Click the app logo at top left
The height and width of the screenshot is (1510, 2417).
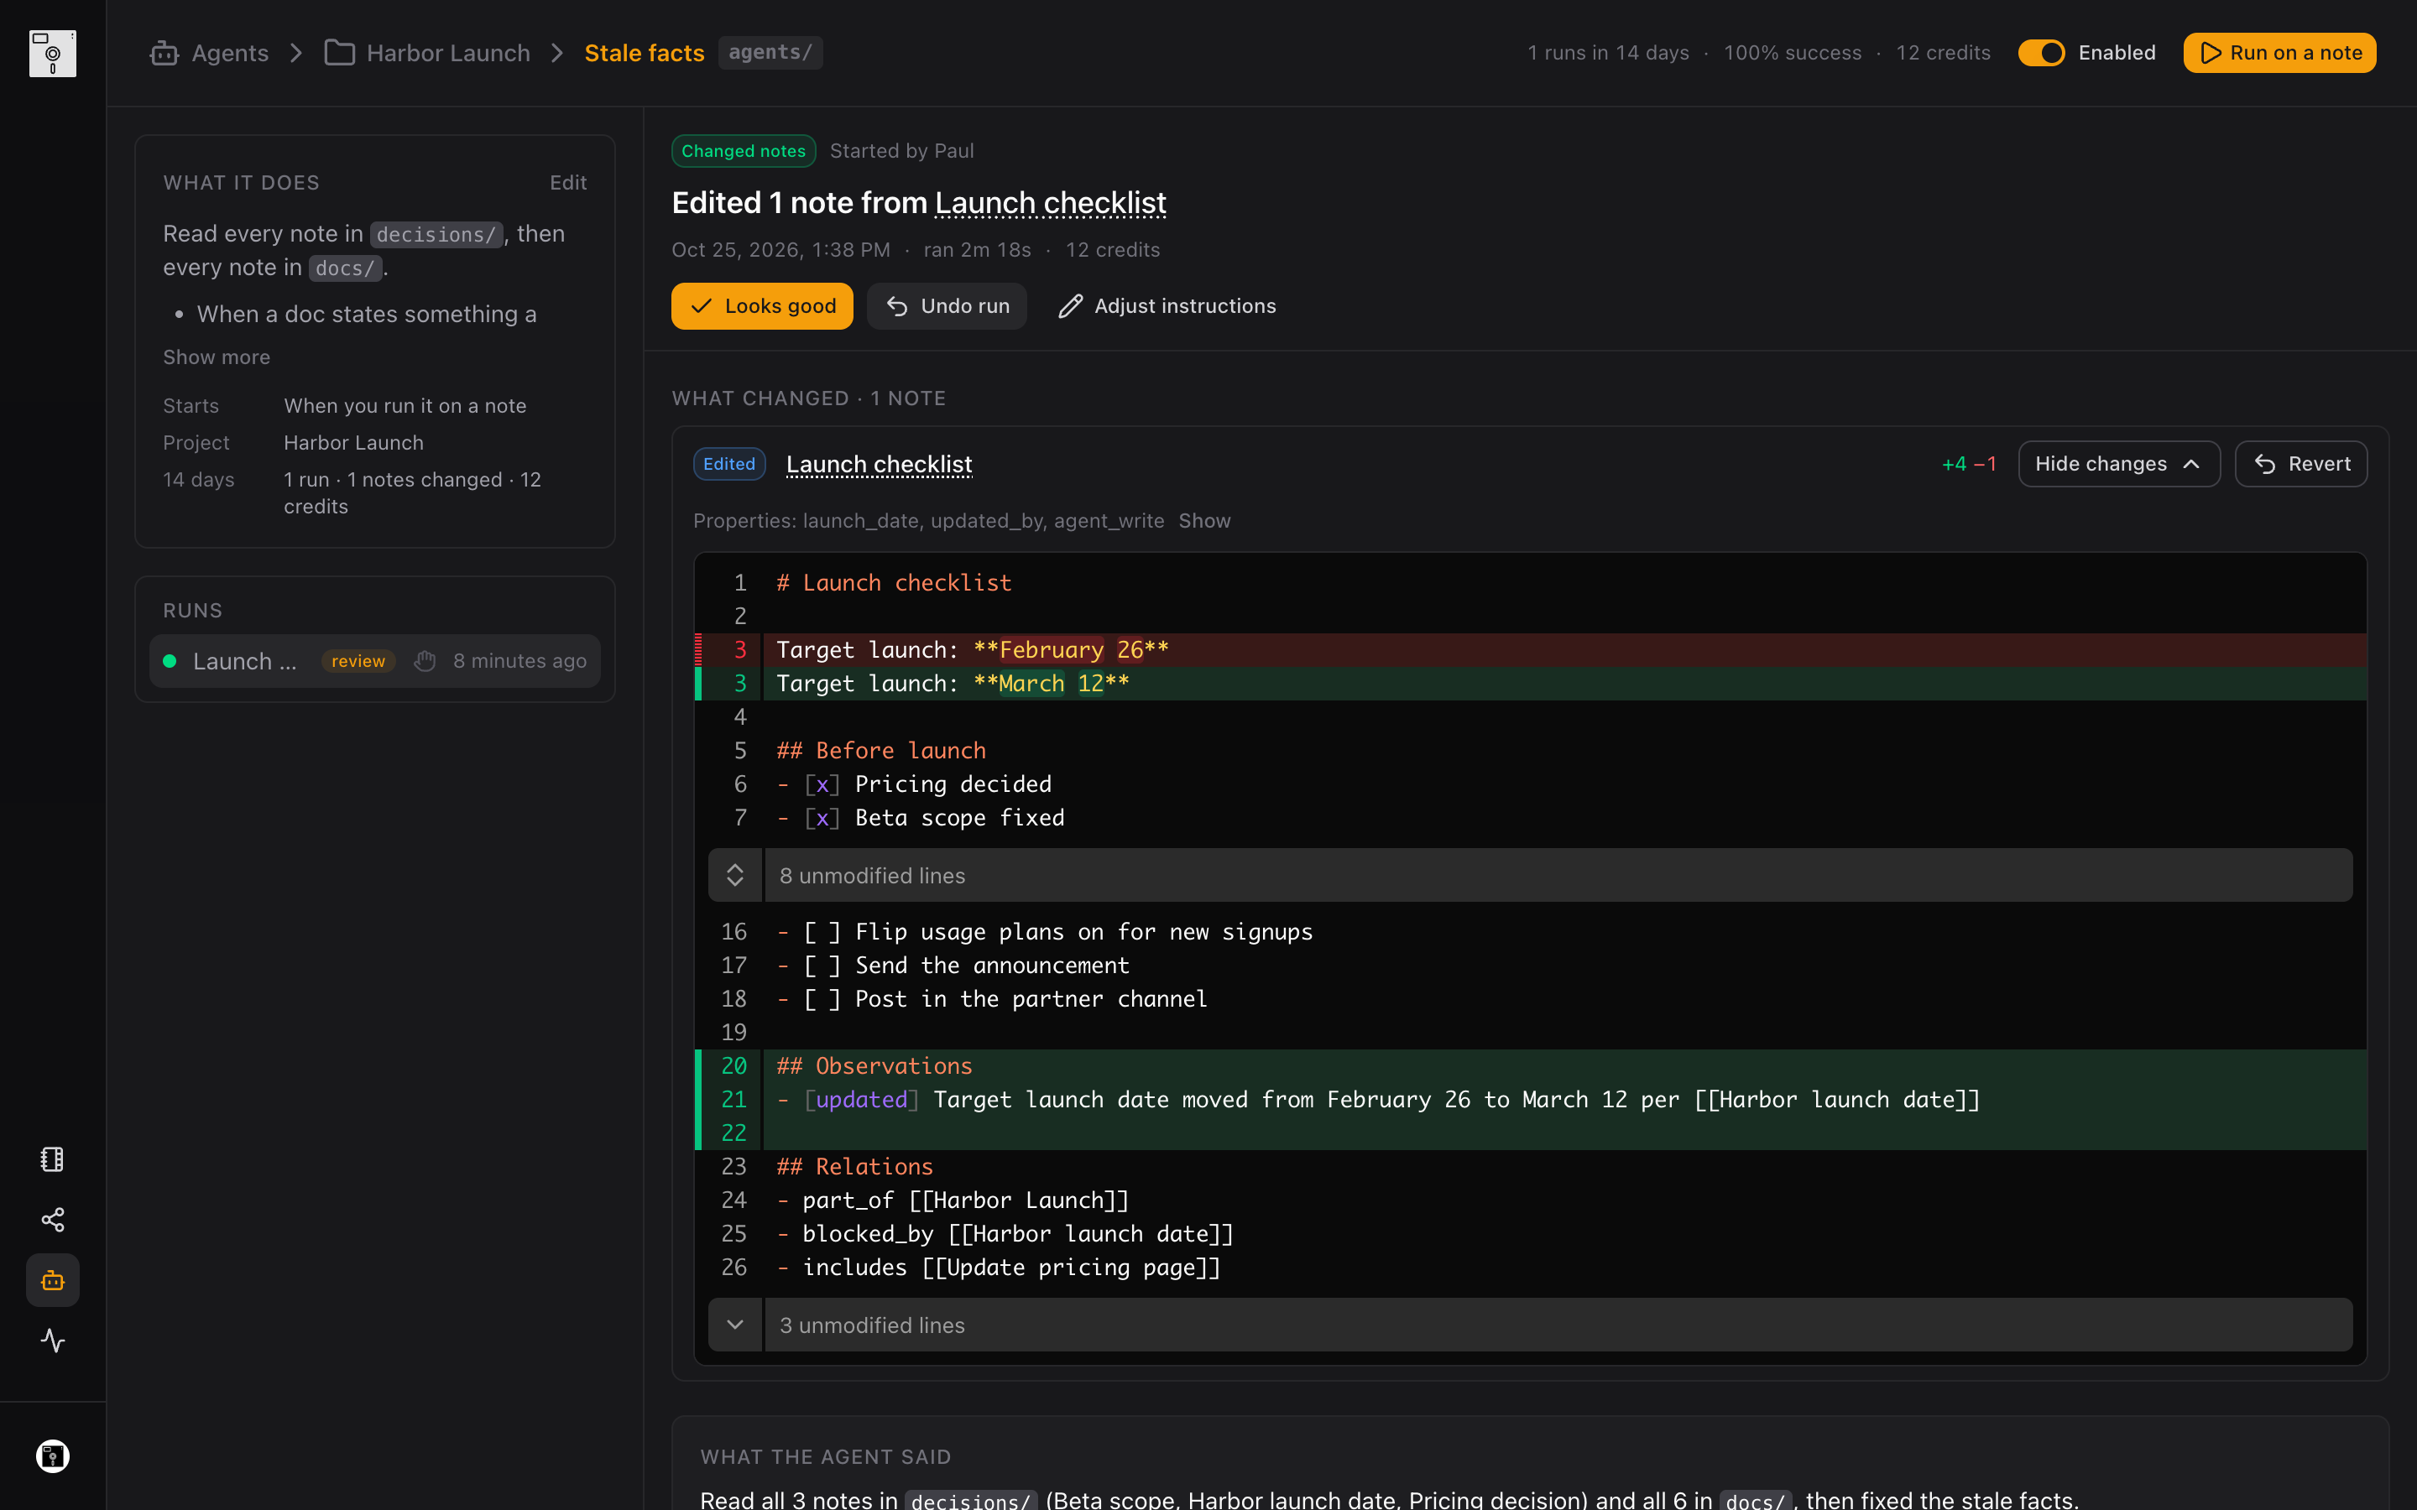pos(52,53)
